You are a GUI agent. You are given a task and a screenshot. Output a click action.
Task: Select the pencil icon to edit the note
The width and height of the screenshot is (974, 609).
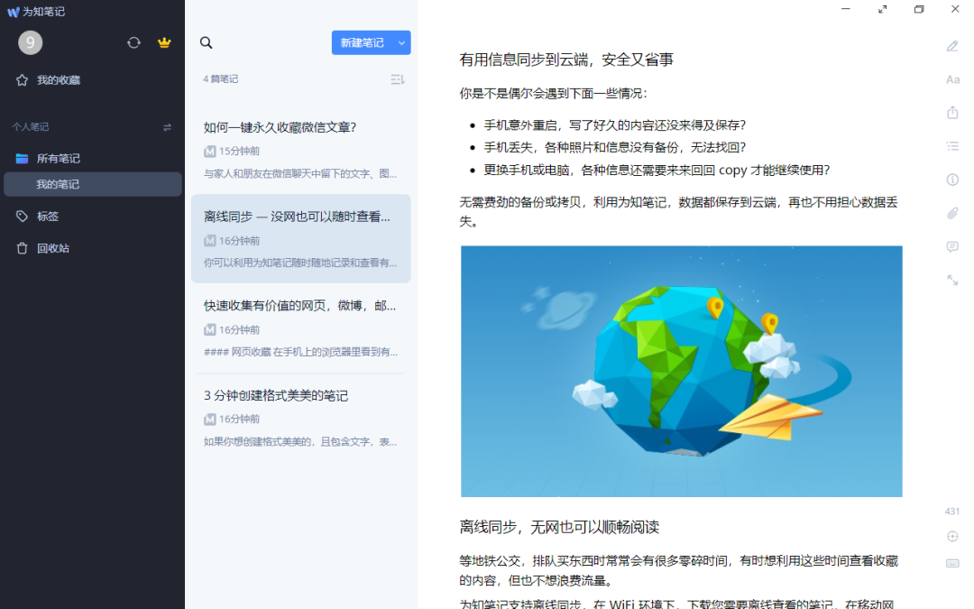(x=952, y=45)
